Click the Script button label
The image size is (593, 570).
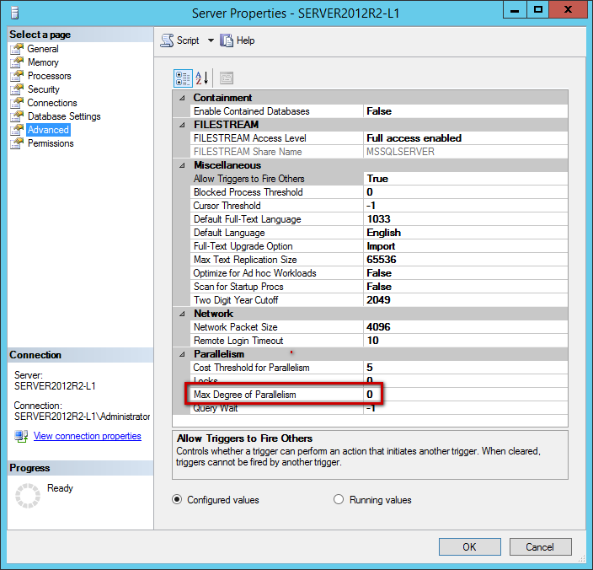click(x=188, y=40)
